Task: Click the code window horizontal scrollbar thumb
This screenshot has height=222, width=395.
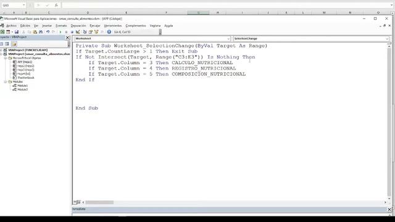Action: [99, 202]
